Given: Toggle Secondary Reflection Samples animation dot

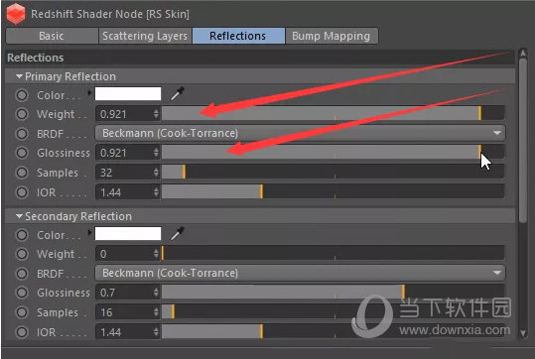Looking at the screenshot, I should [22, 312].
